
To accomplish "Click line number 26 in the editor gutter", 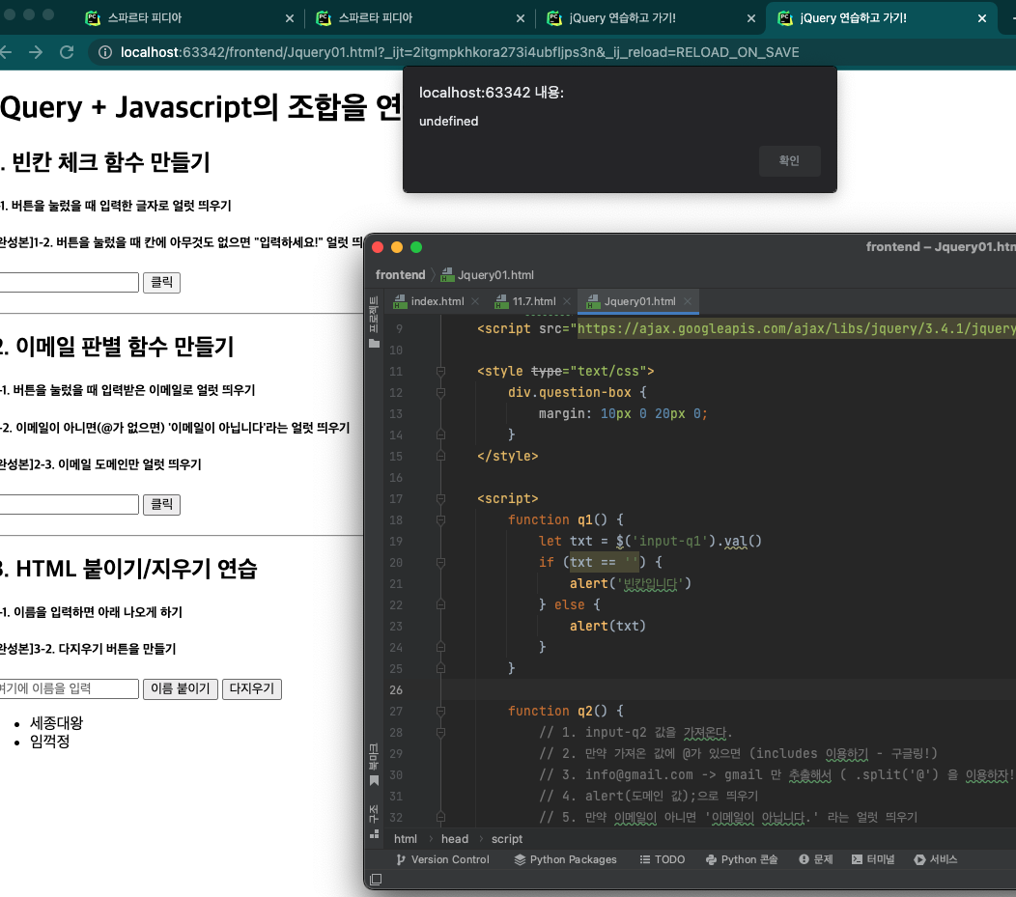I will pyautogui.click(x=396, y=690).
